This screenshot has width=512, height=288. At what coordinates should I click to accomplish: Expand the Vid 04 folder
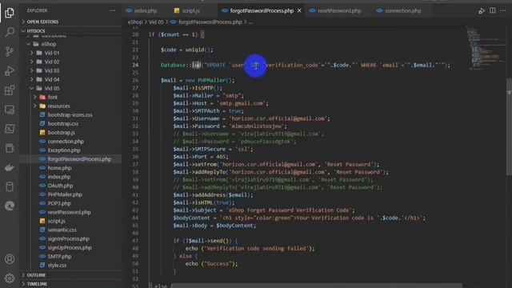(x=51, y=79)
